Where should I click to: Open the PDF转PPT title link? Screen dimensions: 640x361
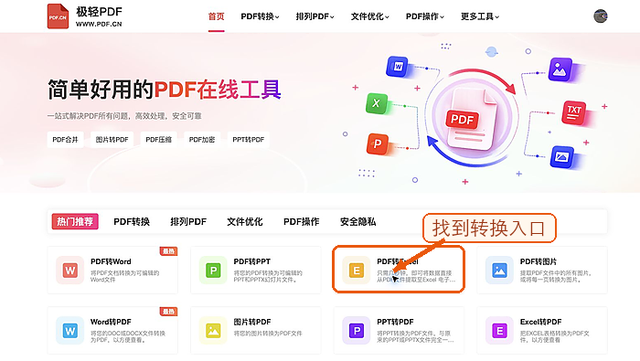(x=251, y=261)
